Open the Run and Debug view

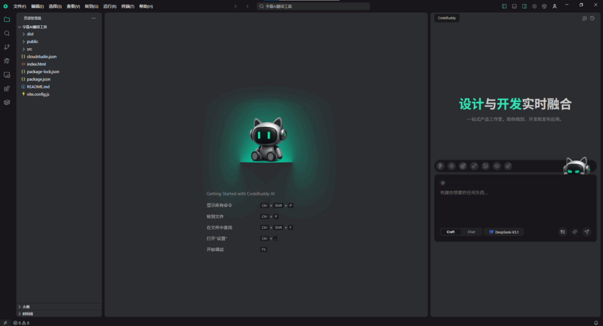point(7,61)
